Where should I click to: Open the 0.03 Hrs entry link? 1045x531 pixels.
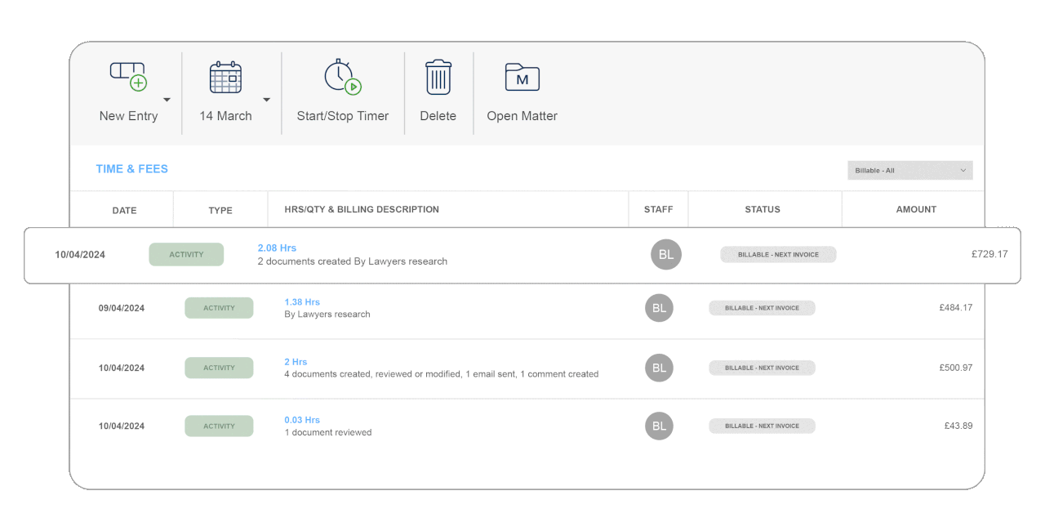tap(302, 419)
